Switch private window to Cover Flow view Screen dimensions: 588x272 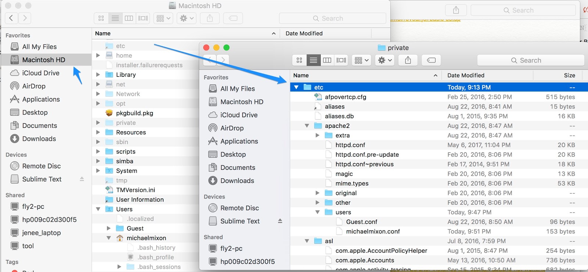341,60
